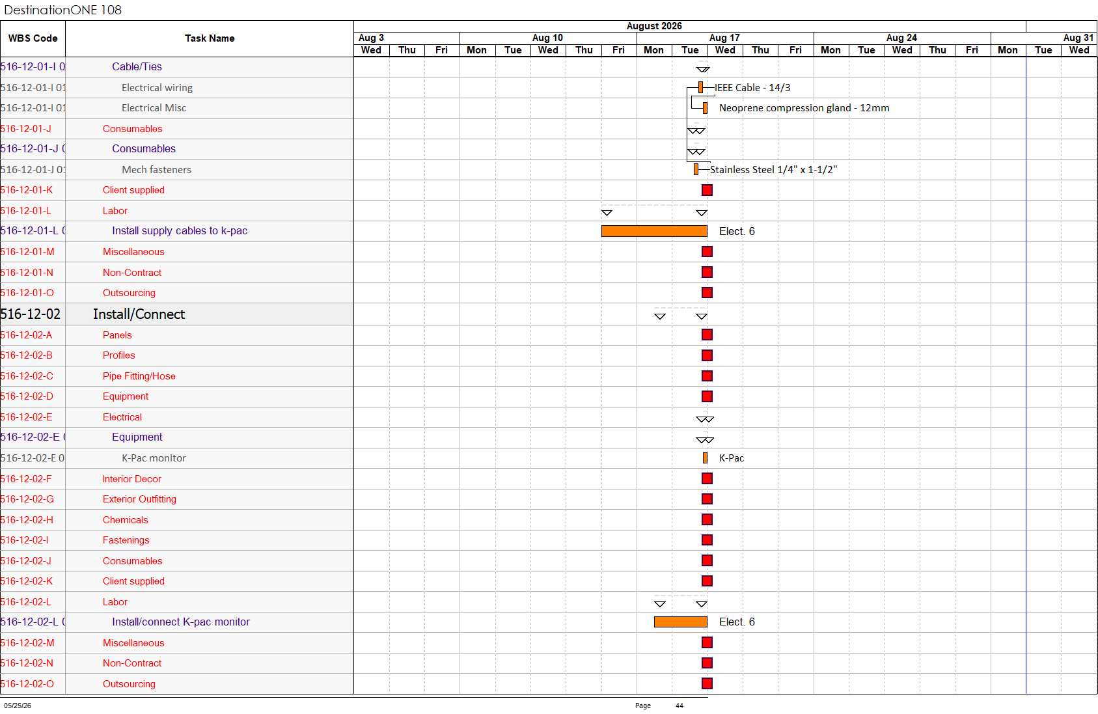Select the K-Pac monitor task name
This screenshot has width=1098, height=714.
154,458
